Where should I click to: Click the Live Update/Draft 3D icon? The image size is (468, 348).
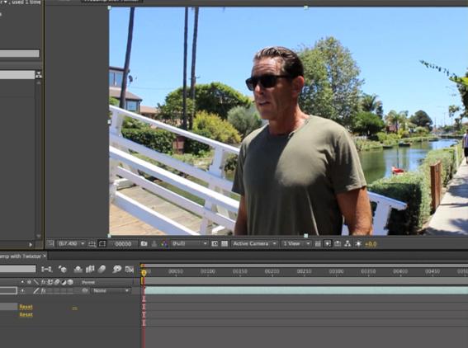pyautogui.click(x=63, y=270)
